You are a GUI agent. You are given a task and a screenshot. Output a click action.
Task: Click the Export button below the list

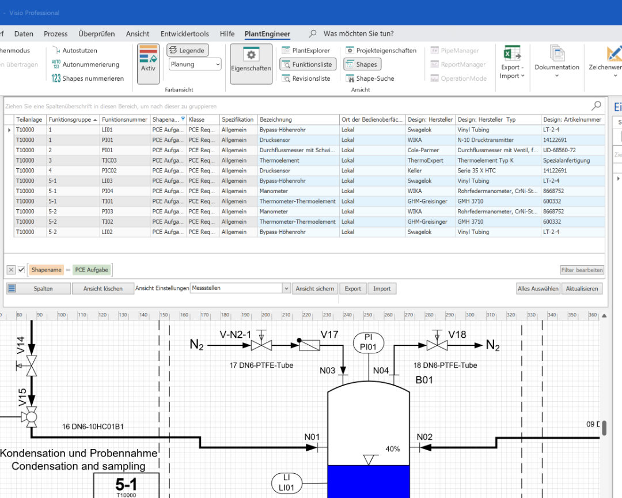(x=352, y=289)
